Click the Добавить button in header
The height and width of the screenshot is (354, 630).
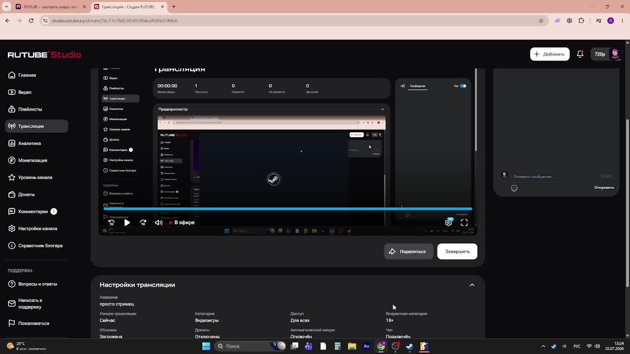(x=550, y=54)
